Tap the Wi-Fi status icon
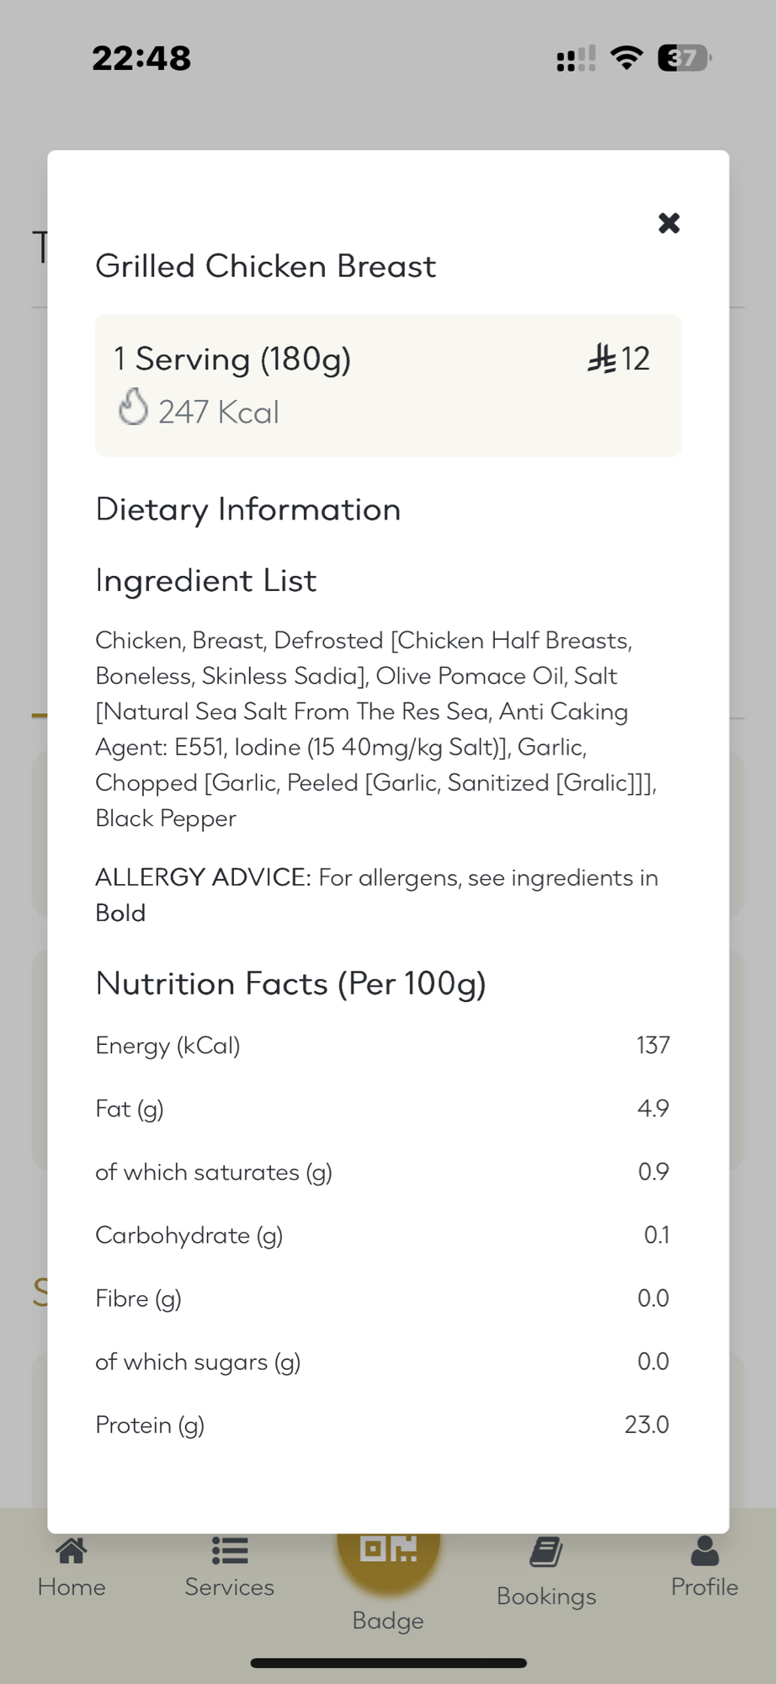777x1684 pixels. 626,58
